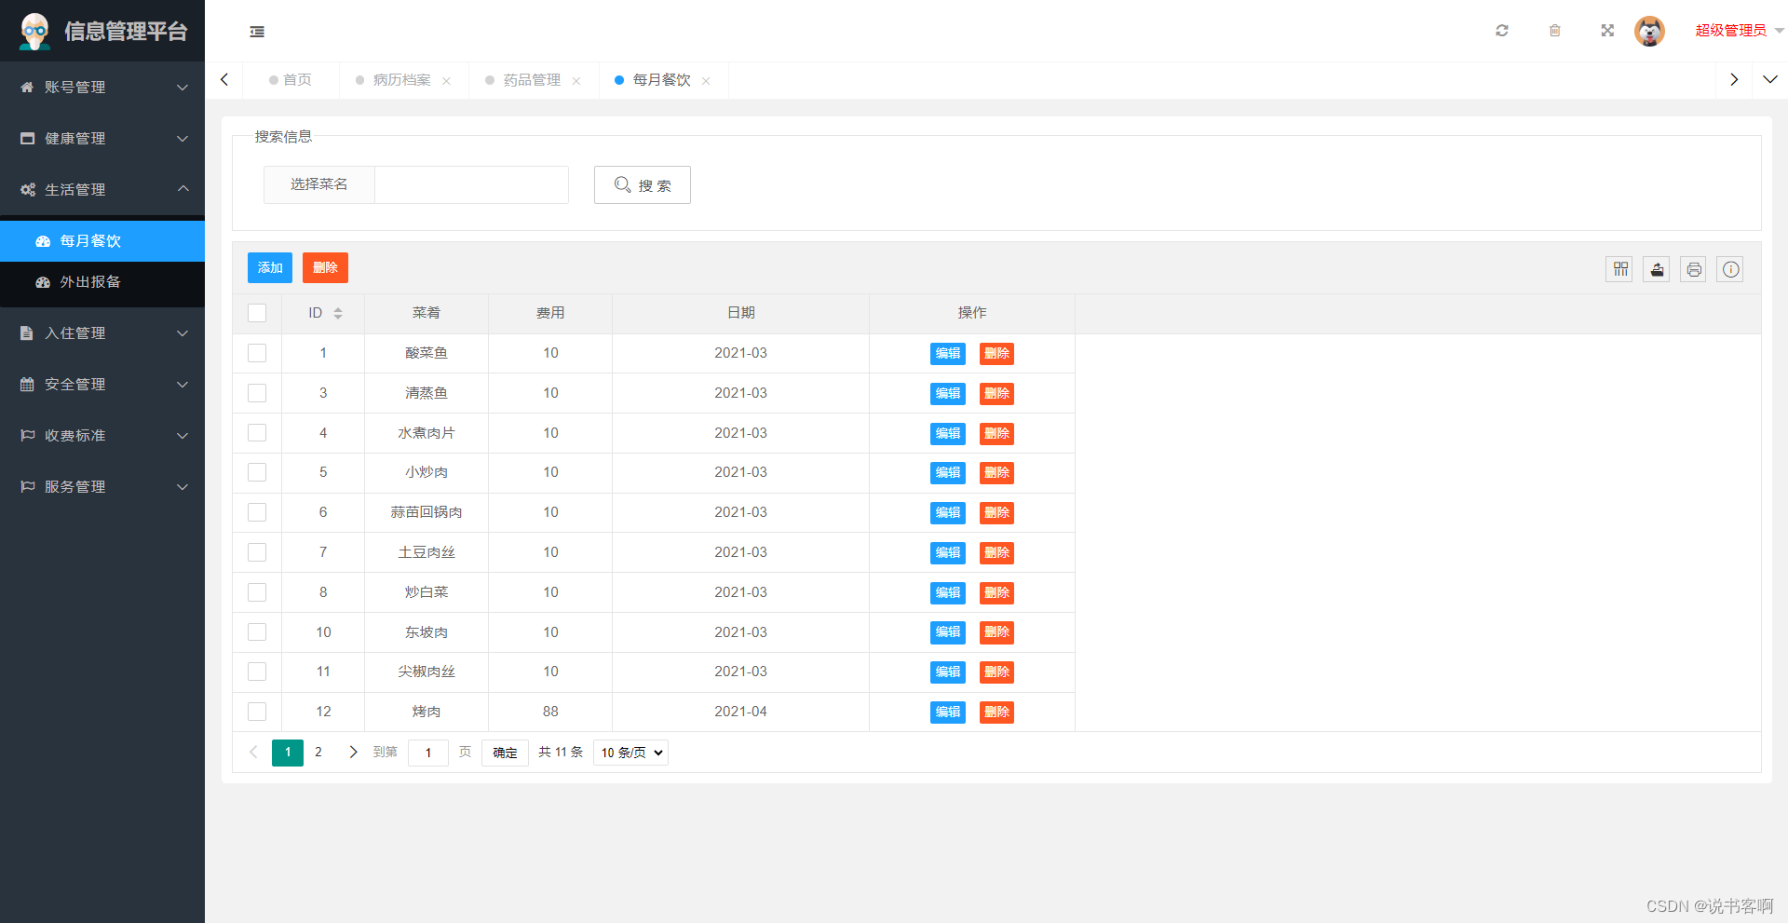Click the current page 1 button
Screen dimensions: 1788x923
(x=288, y=752)
